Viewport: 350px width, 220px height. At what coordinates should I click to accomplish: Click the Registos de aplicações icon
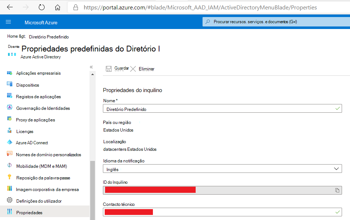9,96
